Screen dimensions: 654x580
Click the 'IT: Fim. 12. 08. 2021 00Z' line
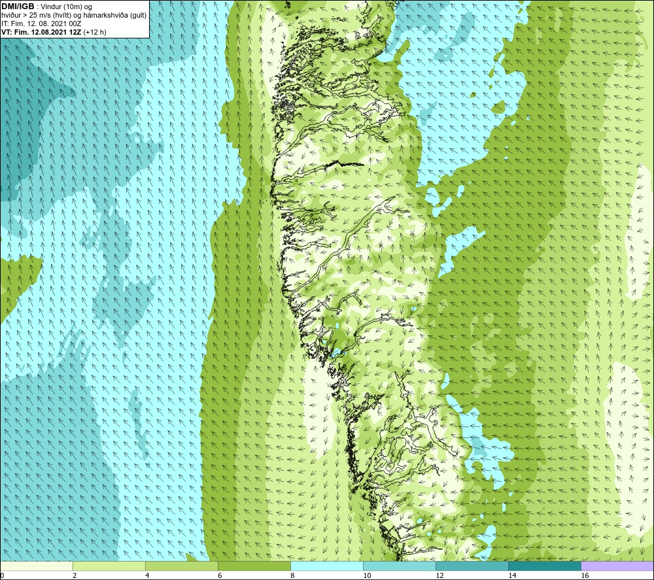pos(41,24)
